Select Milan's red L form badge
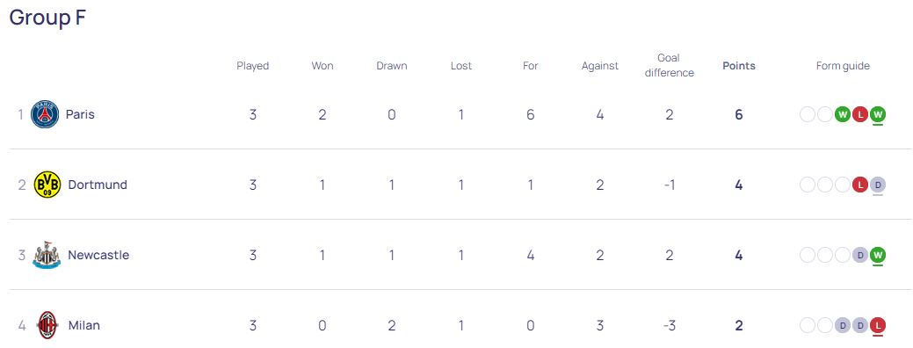The height and width of the screenshot is (348, 913). 878,325
